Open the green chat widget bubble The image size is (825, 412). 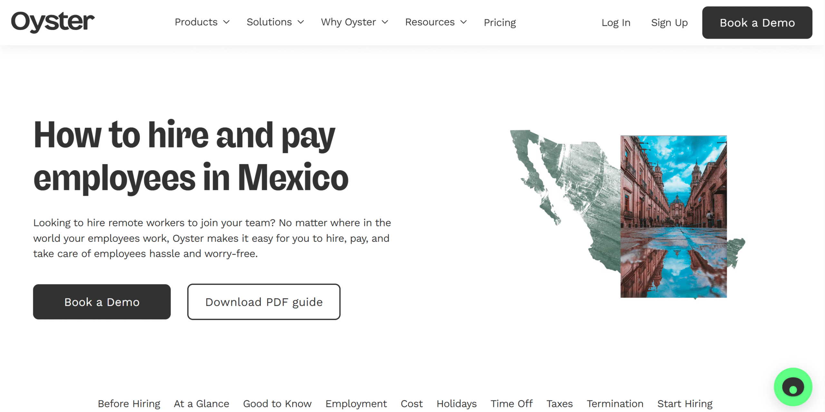tap(793, 387)
